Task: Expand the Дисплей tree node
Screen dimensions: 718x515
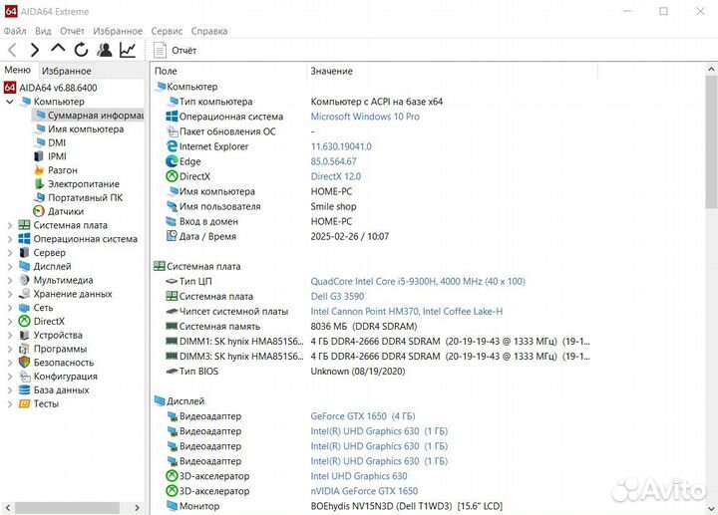Action: click(10, 266)
